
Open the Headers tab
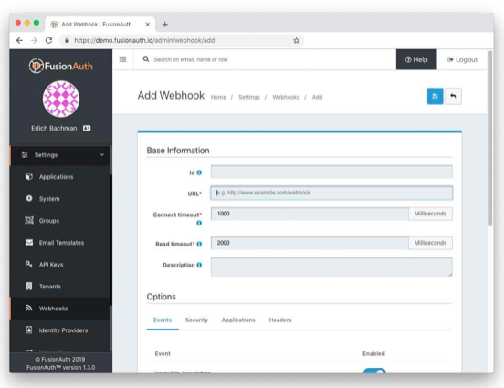point(280,320)
